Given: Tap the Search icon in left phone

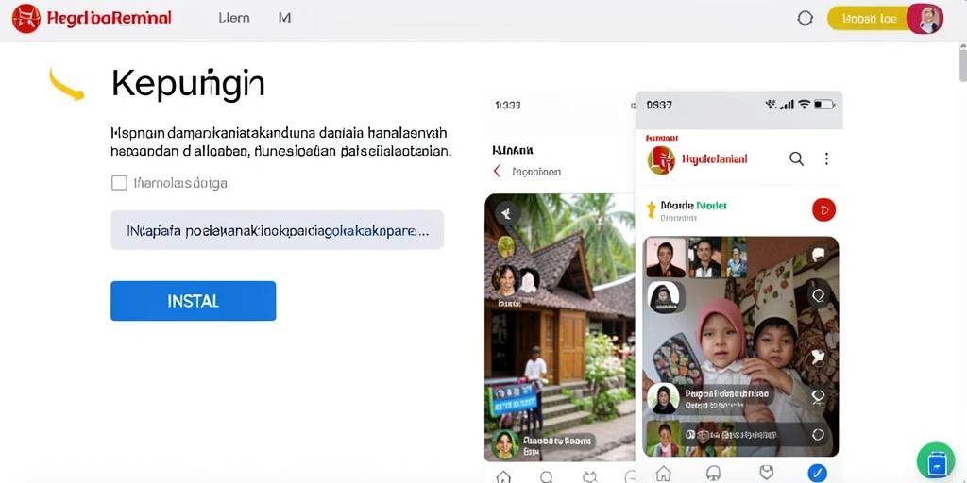Looking at the screenshot, I should pyautogui.click(x=547, y=476).
